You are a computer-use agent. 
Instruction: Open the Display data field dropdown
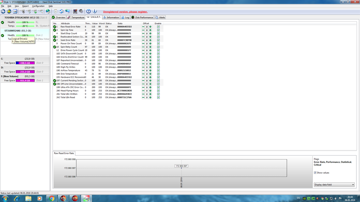[334, 184]
